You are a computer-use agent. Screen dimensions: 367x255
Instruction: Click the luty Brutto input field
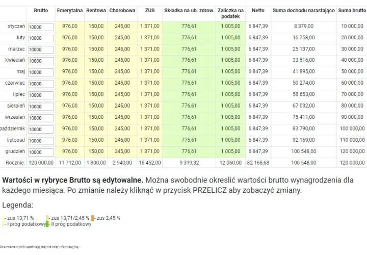click(x=41, y=38)
